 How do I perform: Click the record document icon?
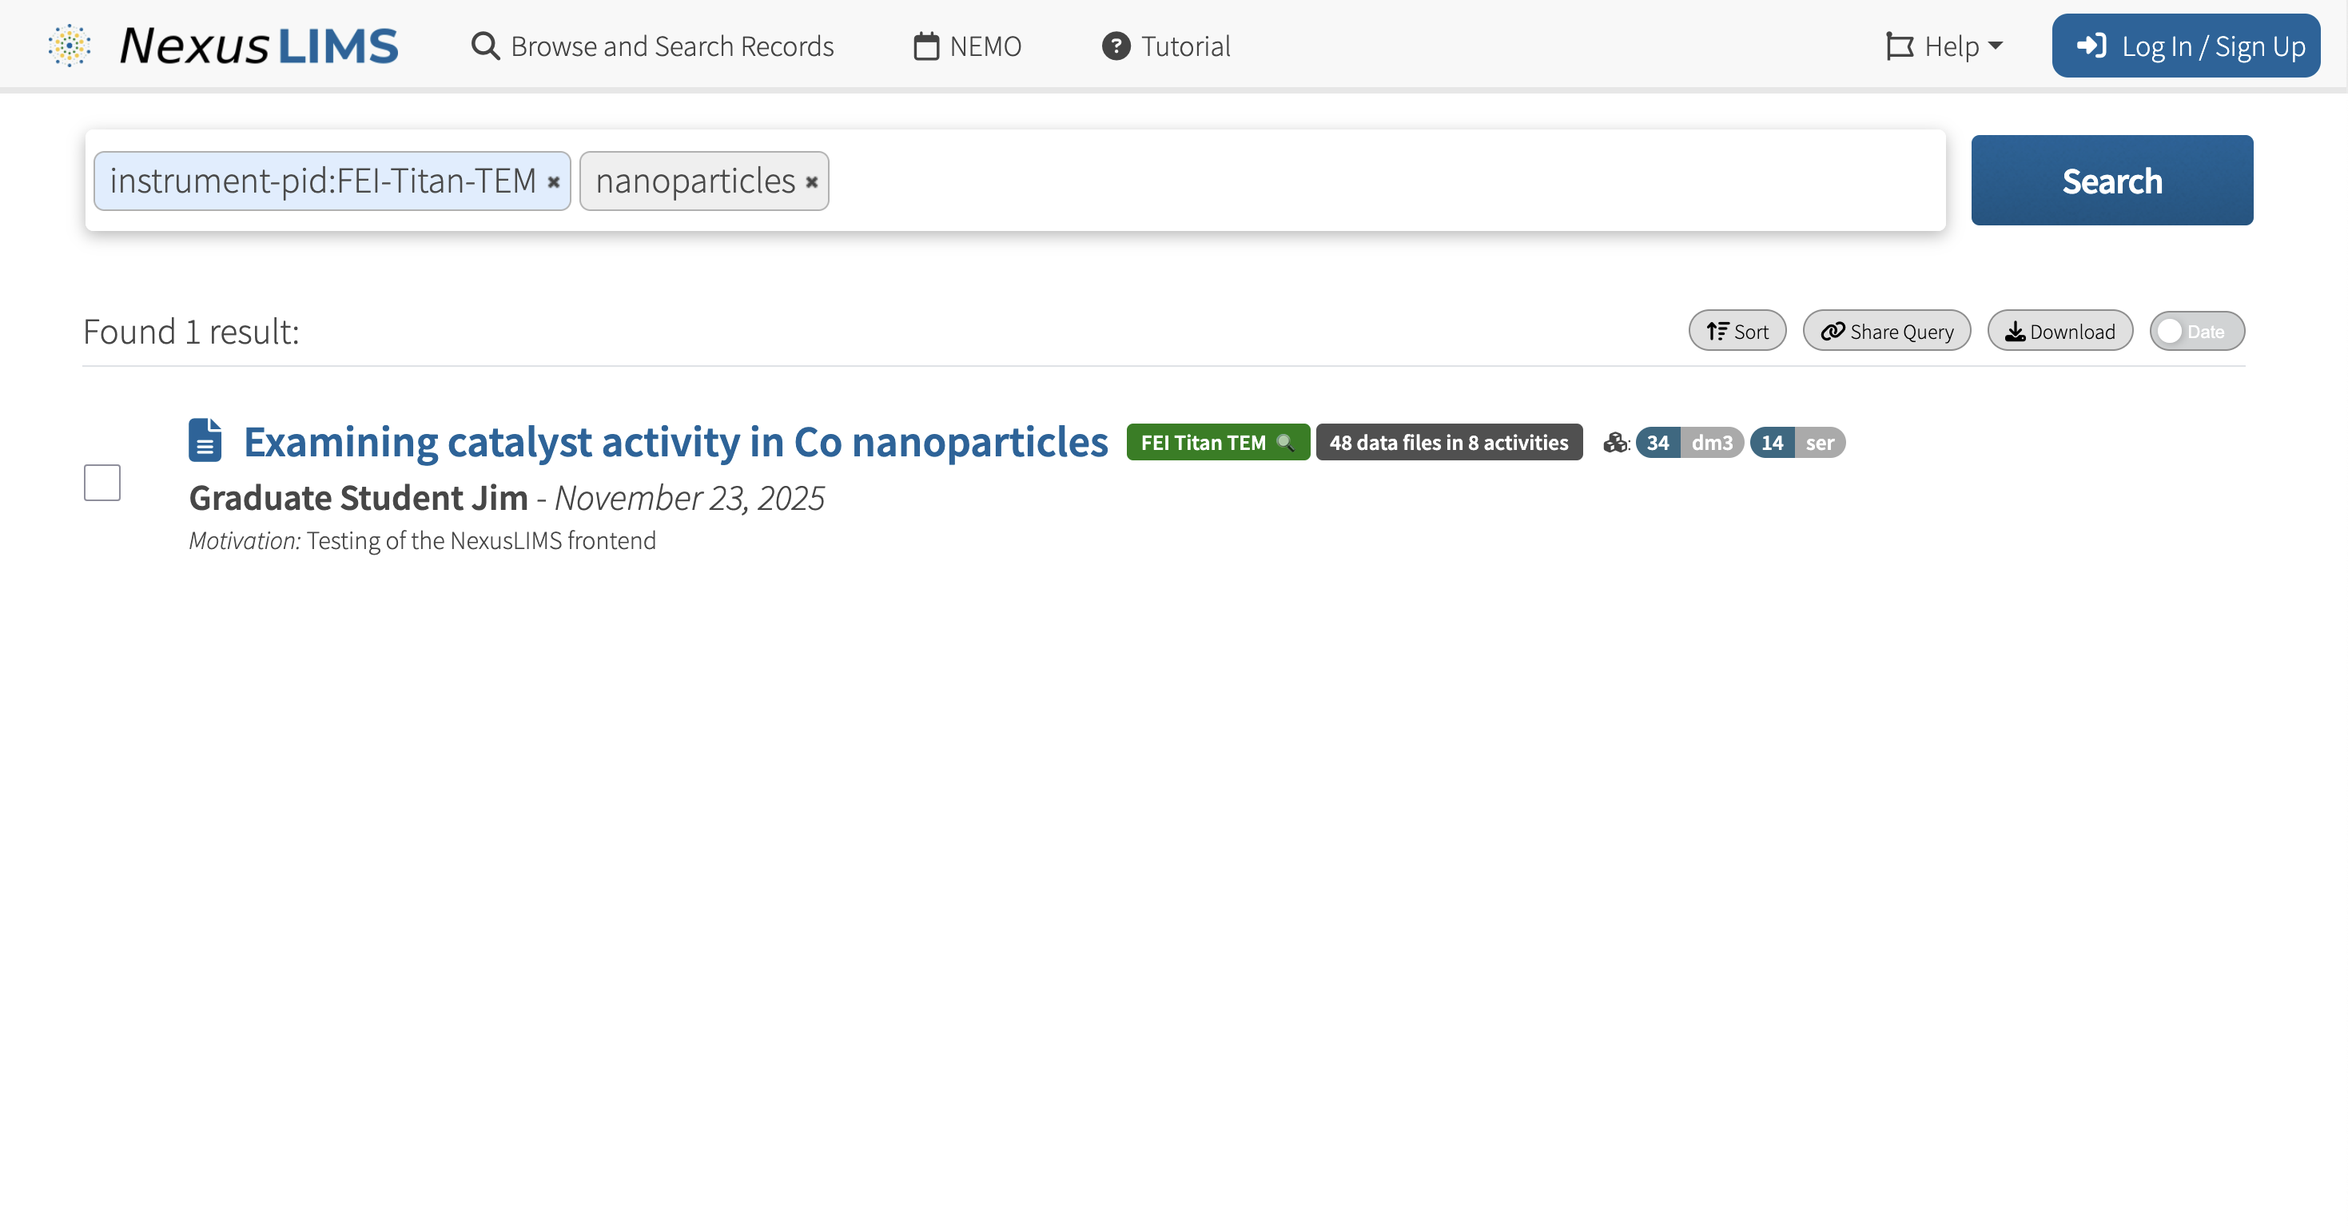point(205,441)
